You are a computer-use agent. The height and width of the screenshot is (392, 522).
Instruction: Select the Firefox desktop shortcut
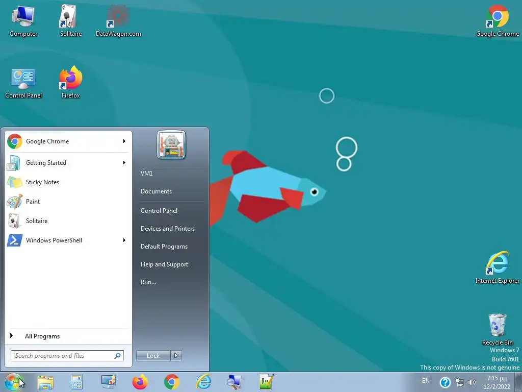pyautogui.click(x=70, y=83)
